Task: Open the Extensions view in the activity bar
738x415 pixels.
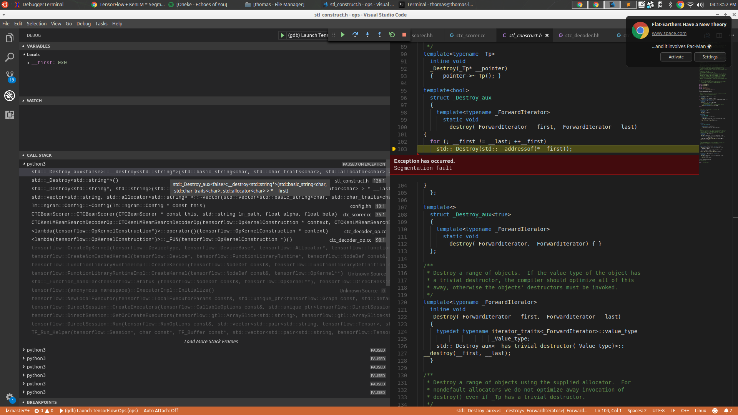Action: (x=10, y=115)
